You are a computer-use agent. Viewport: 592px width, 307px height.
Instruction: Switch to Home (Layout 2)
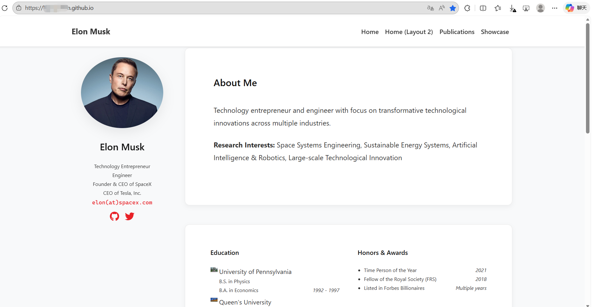[409, 32]
